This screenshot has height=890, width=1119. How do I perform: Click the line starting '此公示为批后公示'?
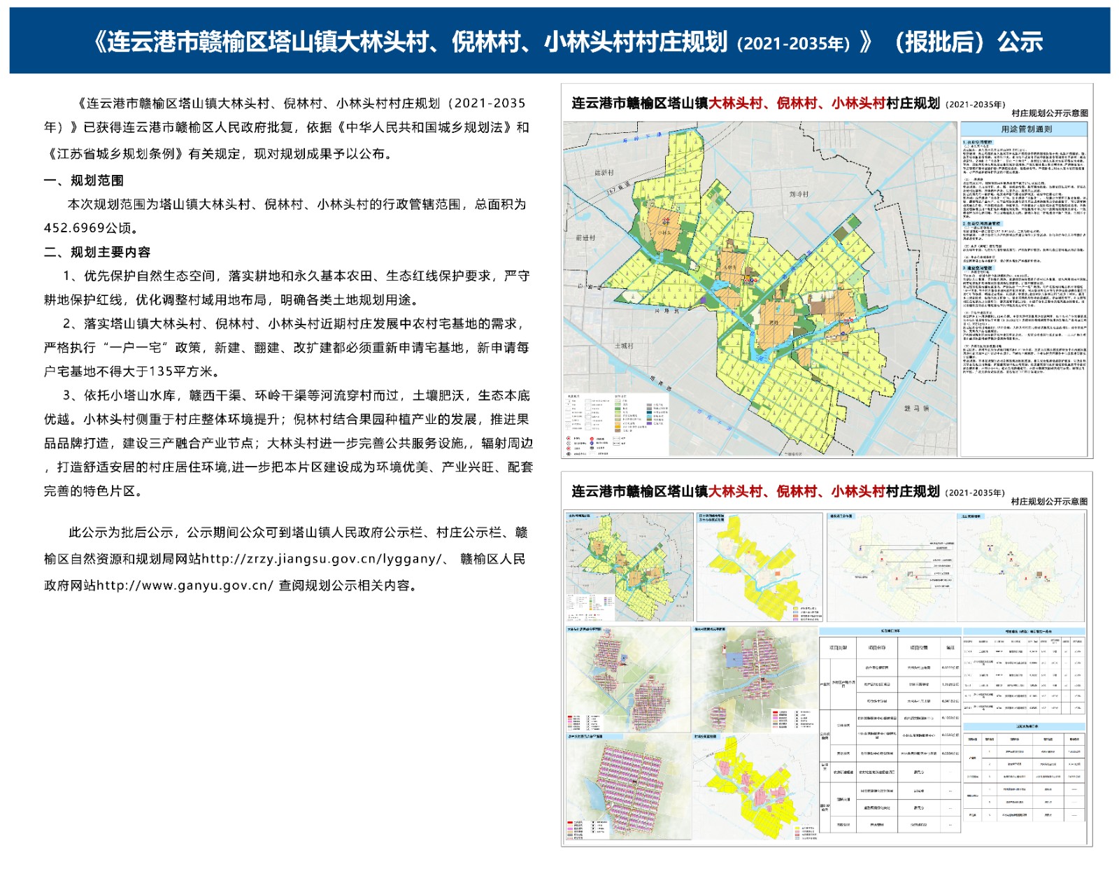click(x=298, y=532)
